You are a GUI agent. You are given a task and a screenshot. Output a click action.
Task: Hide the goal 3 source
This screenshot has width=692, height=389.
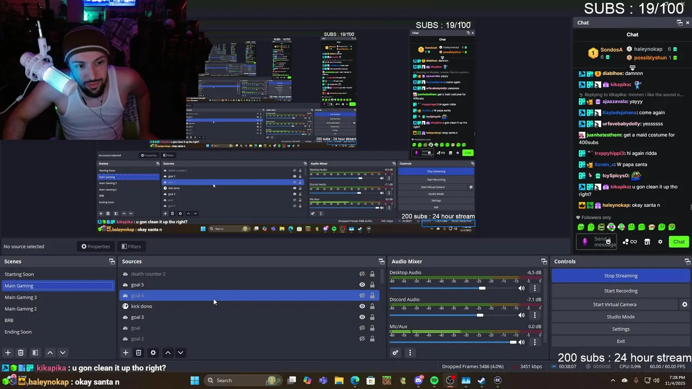click(362, 317)
